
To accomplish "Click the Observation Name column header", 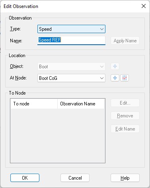I will [x=81, y=104].
